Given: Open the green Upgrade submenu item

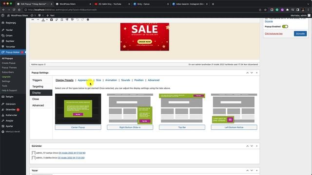Looking at the screenshot, I should point(6,77).
